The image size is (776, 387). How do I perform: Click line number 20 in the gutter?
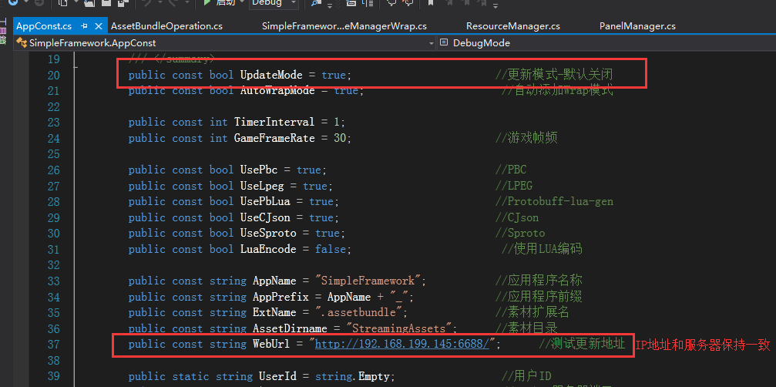[x=53, y=75]
